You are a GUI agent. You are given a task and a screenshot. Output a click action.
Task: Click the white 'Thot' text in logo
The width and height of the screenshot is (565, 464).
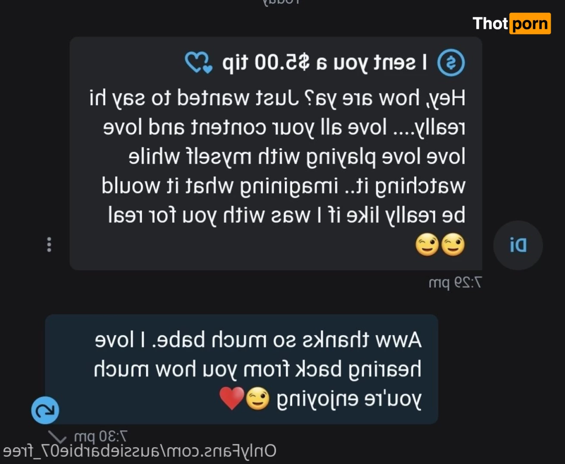click(490, 23)
